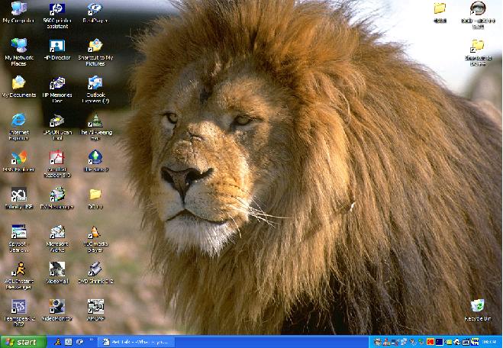Open HP Memories Disc shortcut

coord(56,84)
